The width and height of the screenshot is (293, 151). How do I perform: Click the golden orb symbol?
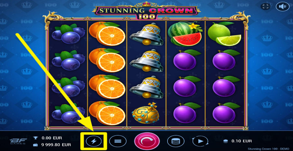(146, 113)
